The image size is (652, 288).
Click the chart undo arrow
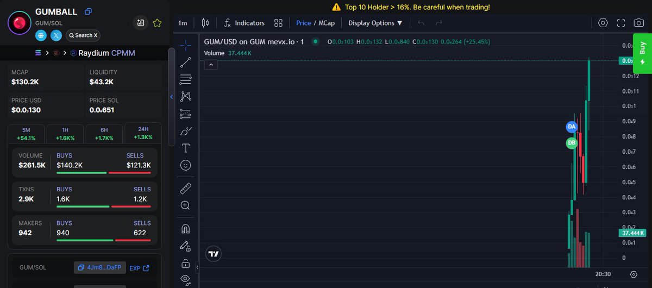421,23
